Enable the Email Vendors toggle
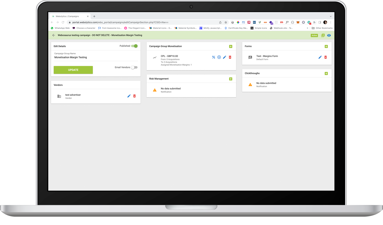Screen dimensions: 383x225 coord(134,67)
